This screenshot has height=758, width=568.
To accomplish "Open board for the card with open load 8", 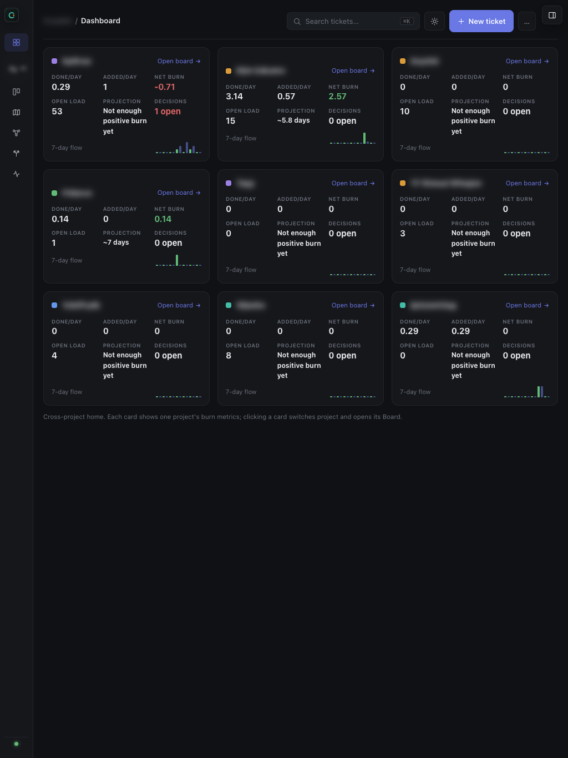I will pos(353,305).
